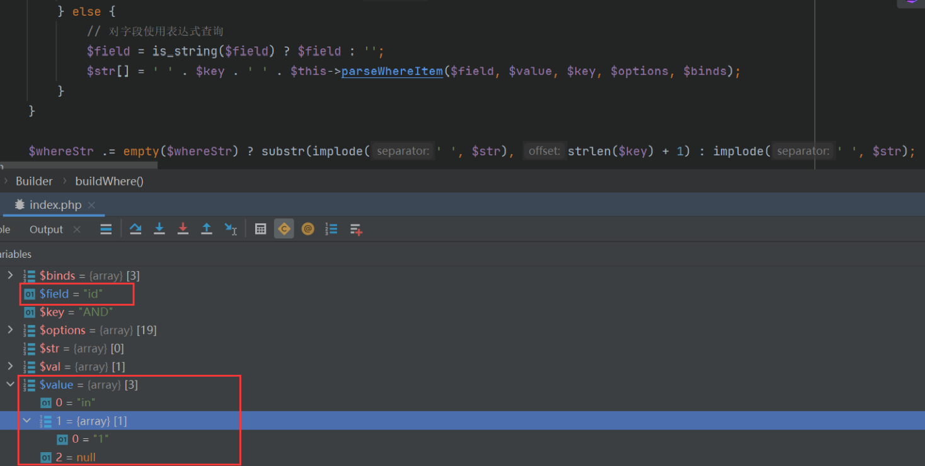925x466 pixels.
Task: Click the add watch list-plus icon
Action: [x=356, y=230]
